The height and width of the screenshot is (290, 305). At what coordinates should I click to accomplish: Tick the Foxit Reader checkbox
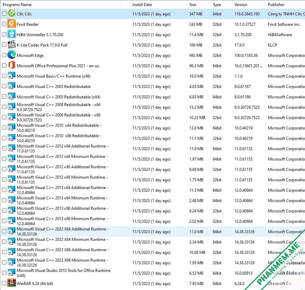[4, 24]
